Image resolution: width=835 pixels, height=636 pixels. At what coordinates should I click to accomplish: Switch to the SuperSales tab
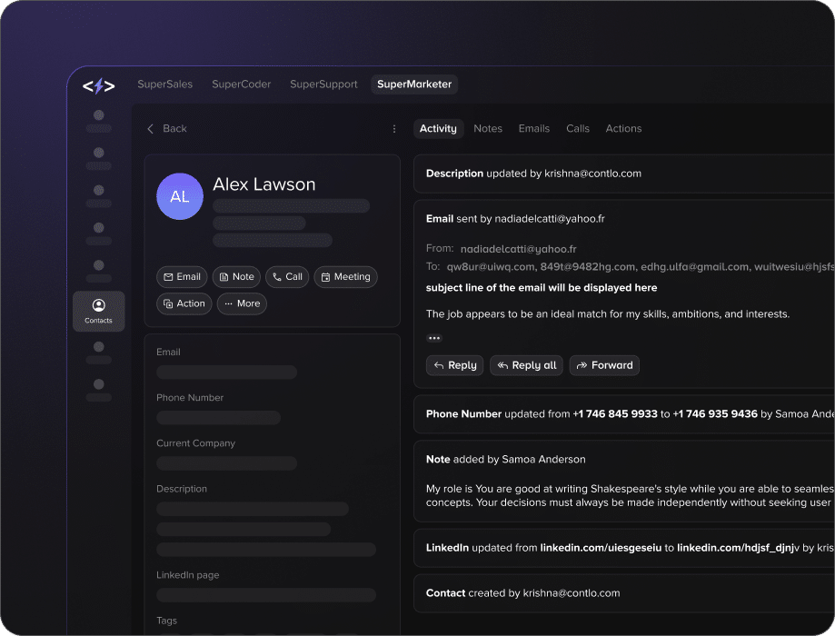point(164,84)
